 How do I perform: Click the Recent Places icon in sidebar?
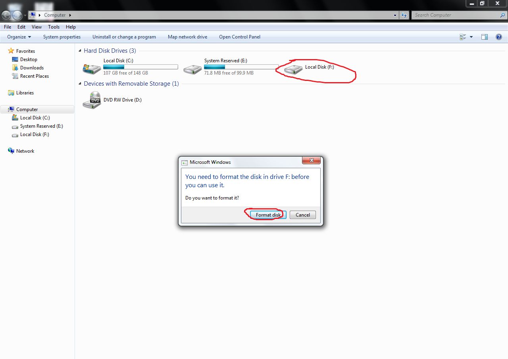pos(15,76)
